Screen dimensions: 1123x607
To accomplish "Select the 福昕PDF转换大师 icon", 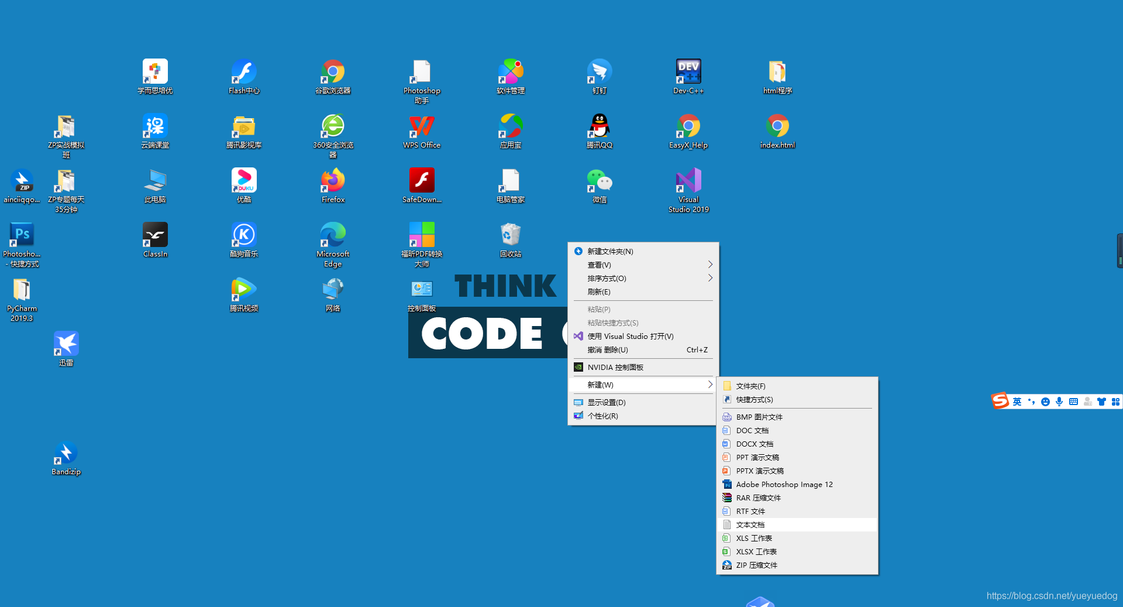I will (x=422, y=245).
